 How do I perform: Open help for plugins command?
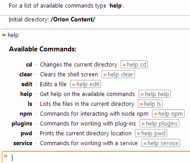(159, 123)
